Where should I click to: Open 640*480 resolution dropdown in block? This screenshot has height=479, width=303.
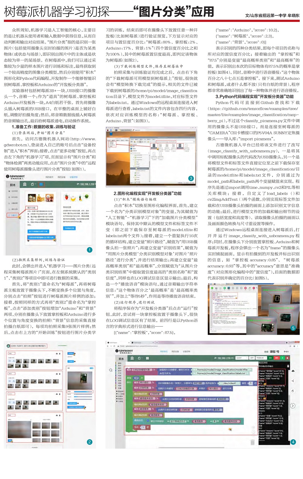pos(199,383)
